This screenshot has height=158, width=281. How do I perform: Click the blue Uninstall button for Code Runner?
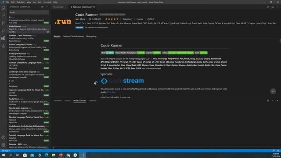tap(79, 27)
